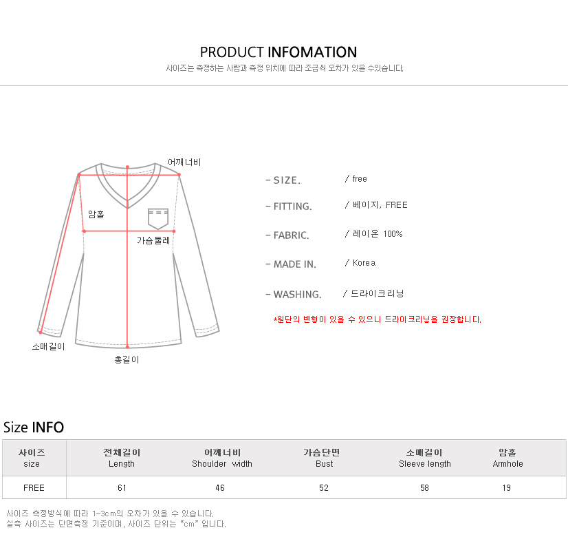This screenshot has width=568, height=550.
Task: Click the 어깨너비 label on the diagram
Action: click(184, 162)
